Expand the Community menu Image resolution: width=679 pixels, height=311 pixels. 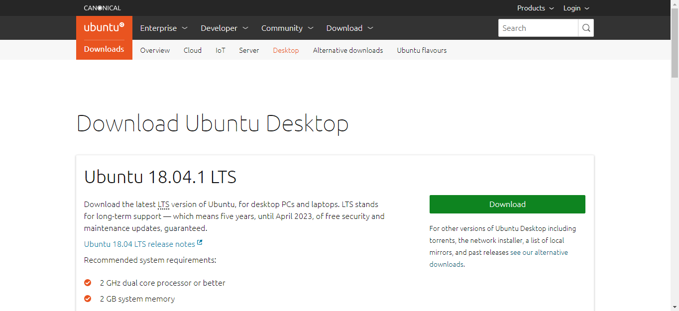[287, 28]
